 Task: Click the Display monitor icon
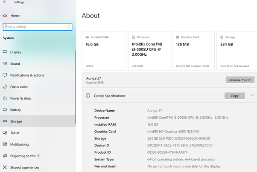tap(5, 52)
